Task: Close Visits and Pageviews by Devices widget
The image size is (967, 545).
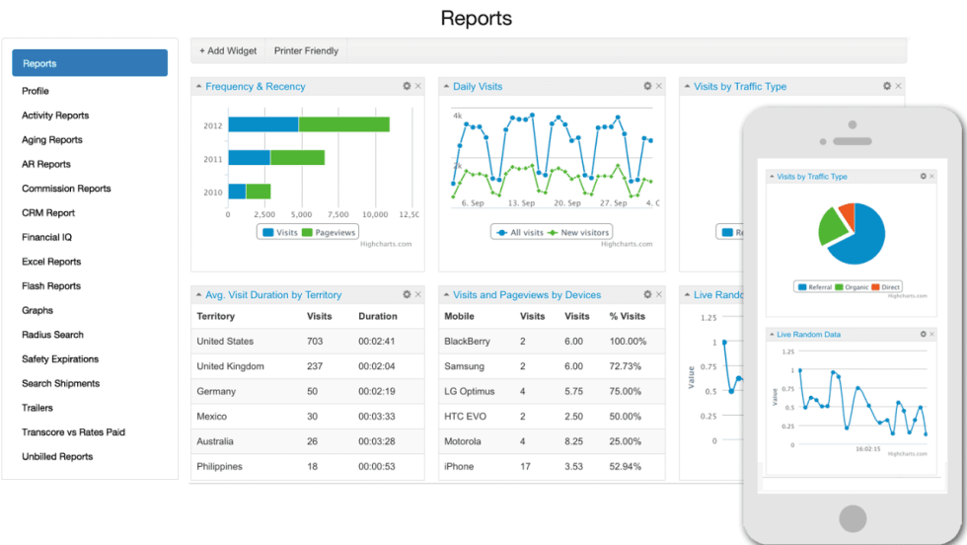Action: pos(658,294)
